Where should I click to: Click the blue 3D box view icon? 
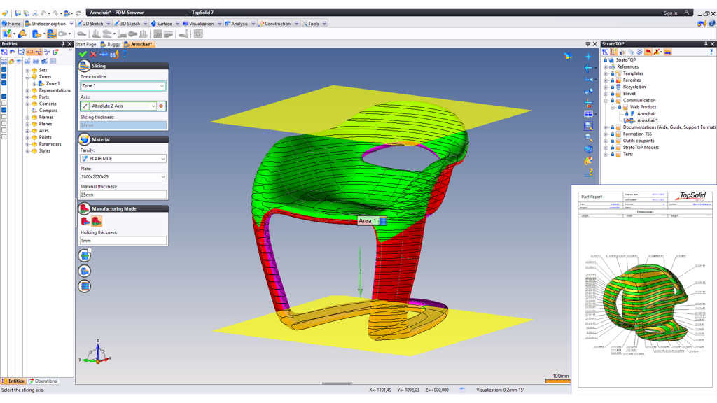point(588,149)
